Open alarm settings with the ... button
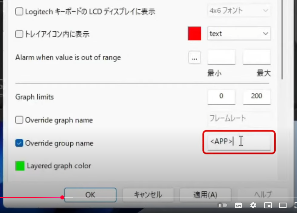Screen dimensions: 297x213 pos(195,58)
